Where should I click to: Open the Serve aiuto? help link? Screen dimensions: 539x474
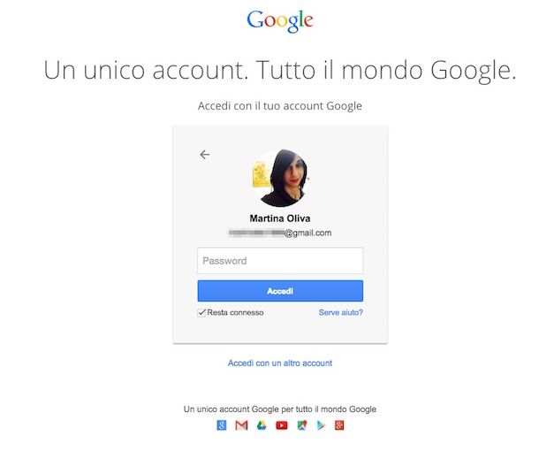[341, 312]
